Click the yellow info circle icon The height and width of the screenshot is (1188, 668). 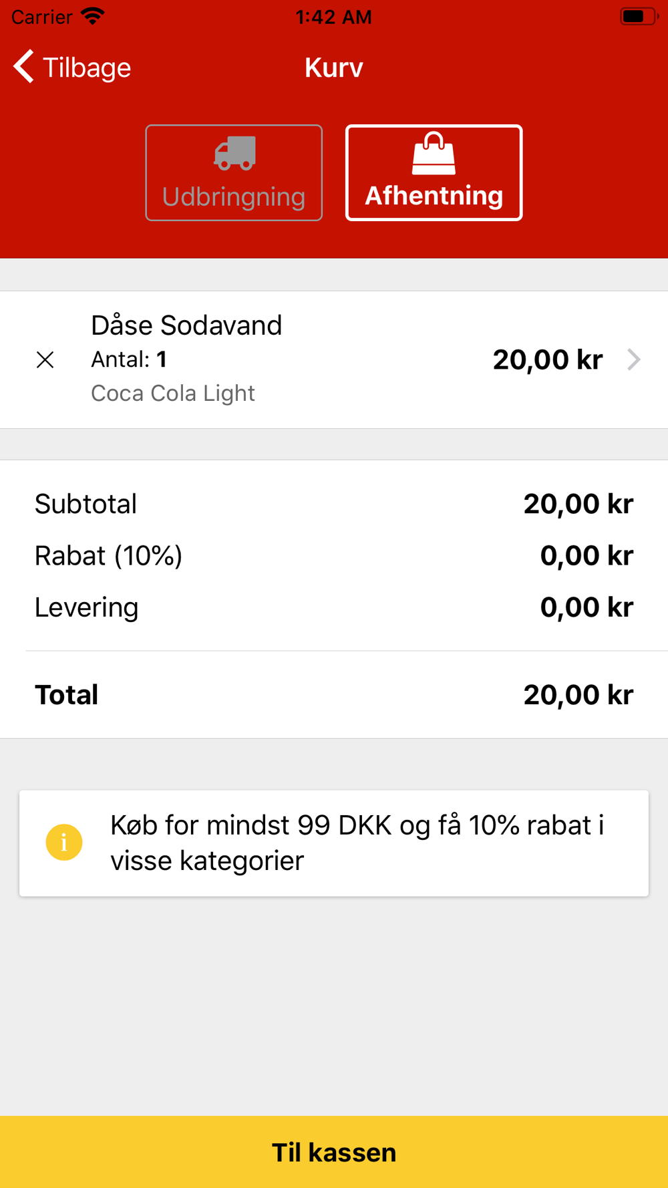point(64,842)
